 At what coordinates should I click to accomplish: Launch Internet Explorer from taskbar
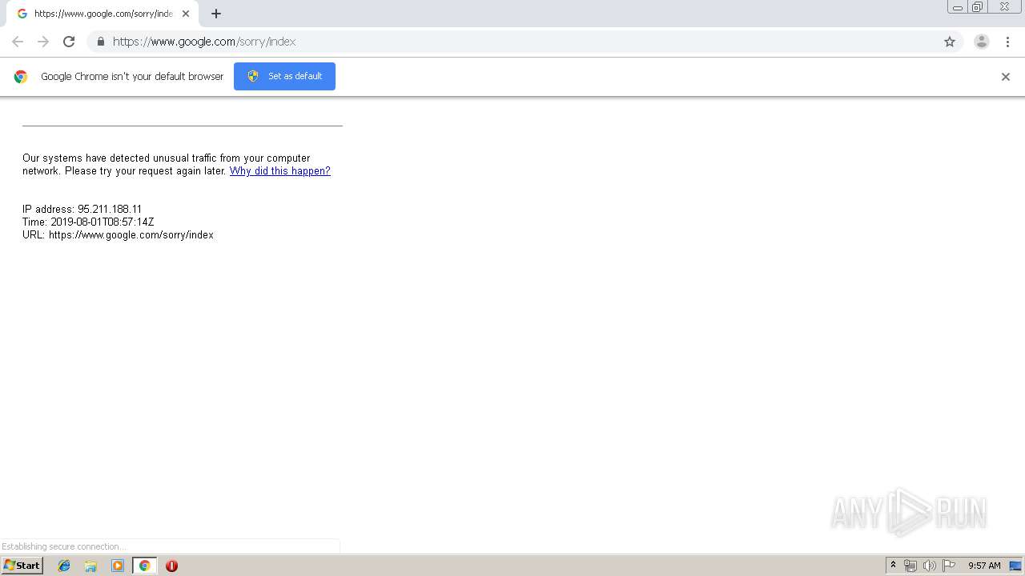tap(64, 566)
